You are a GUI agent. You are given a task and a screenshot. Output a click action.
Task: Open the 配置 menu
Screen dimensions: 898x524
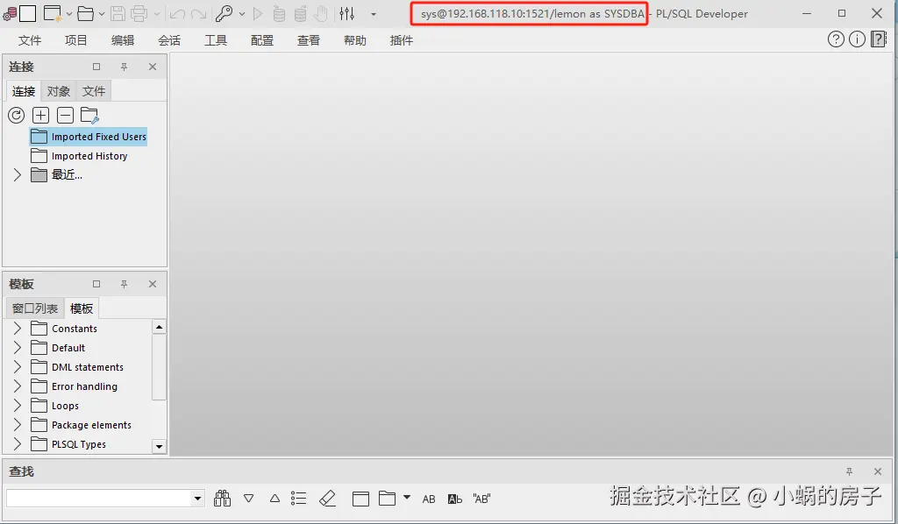pyautogui.click(x=261, y=40)
